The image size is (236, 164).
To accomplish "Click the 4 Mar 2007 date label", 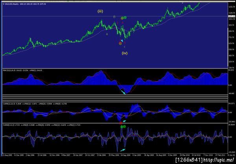I will point(66,155).
